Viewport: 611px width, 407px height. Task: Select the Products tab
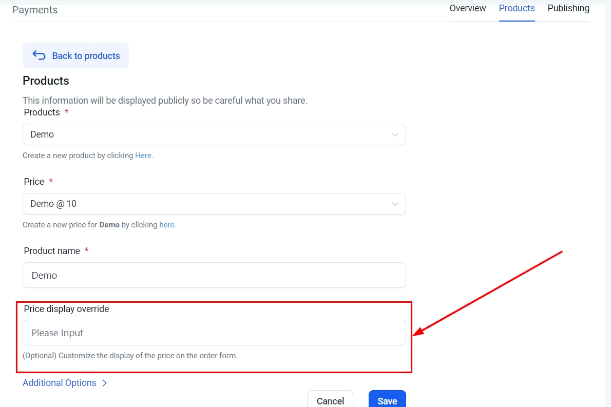pyautogui.click(x=517, y=8)
